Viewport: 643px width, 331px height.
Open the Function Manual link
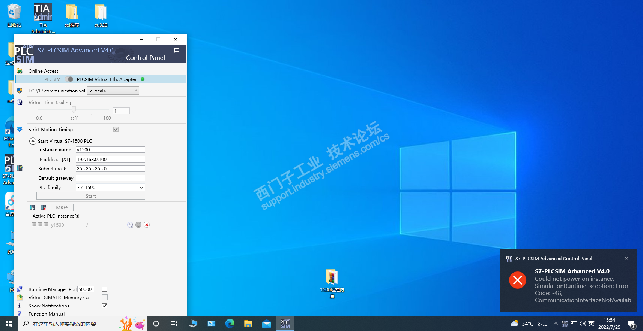pyautogui.click(x=47, y=314)
